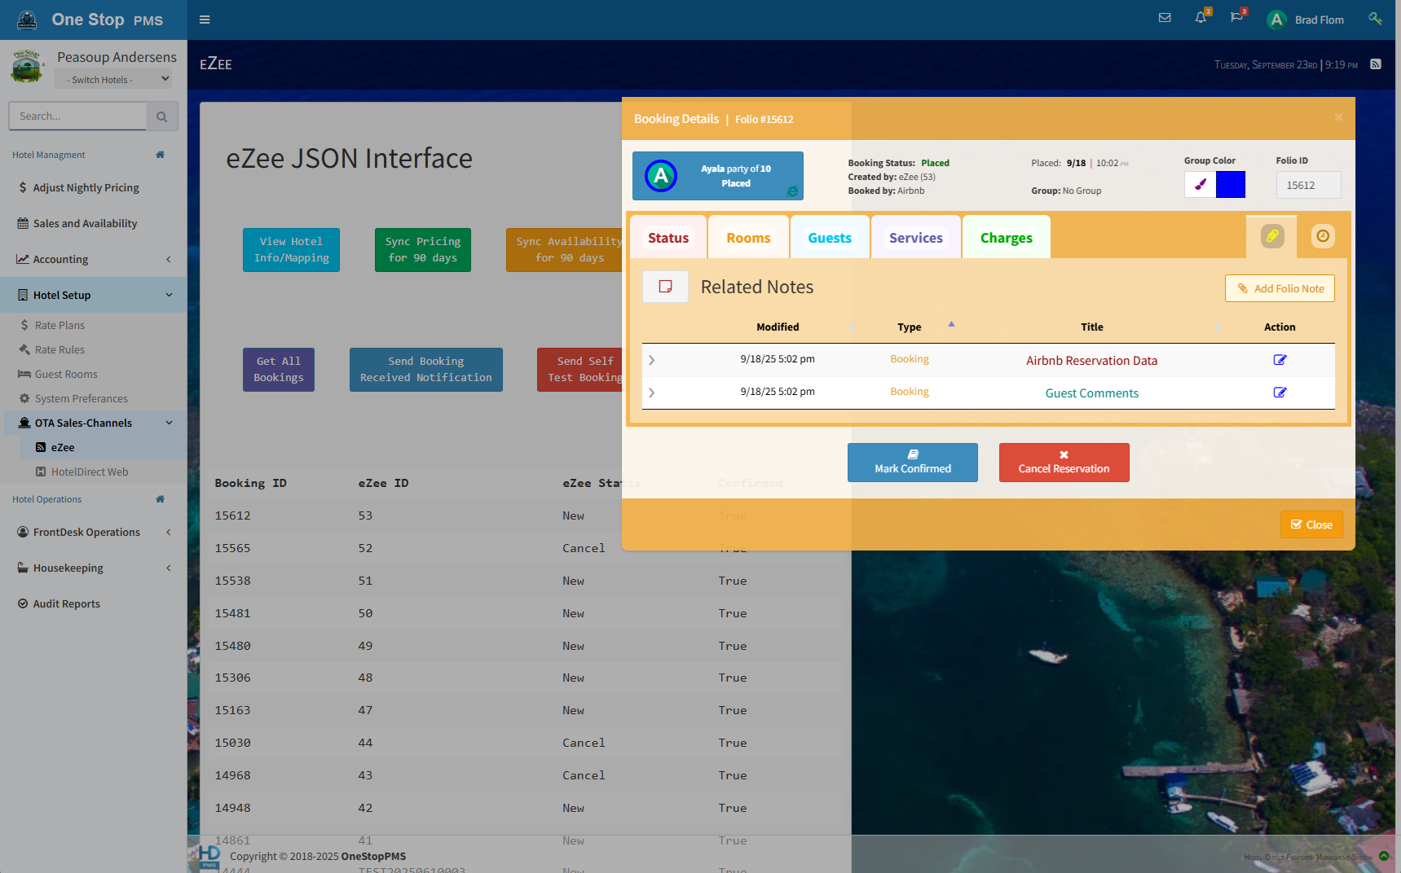
Task: Click the key icon in top bar
Action: point(1375,19)
